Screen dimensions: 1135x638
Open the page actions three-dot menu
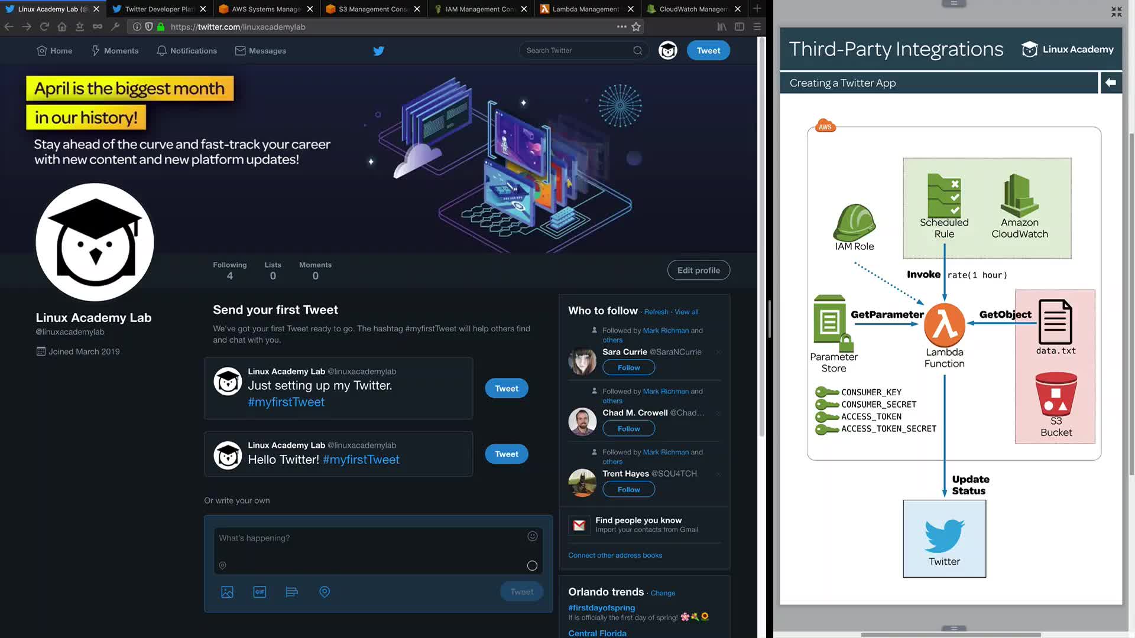tap(621, 27)
